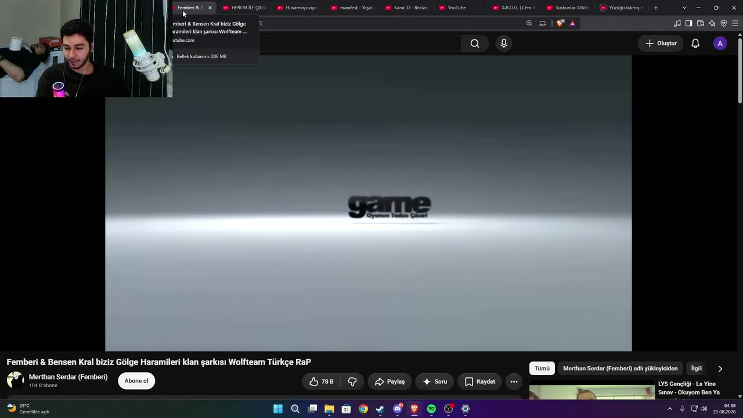Switch to the Yüzüğü takmış tab
The image size is (743, 418).
click(622, 8)
